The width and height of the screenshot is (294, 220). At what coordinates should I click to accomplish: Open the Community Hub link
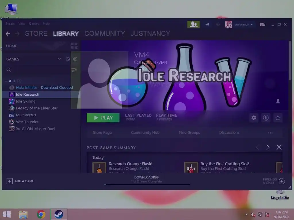[x=145, y=132]
